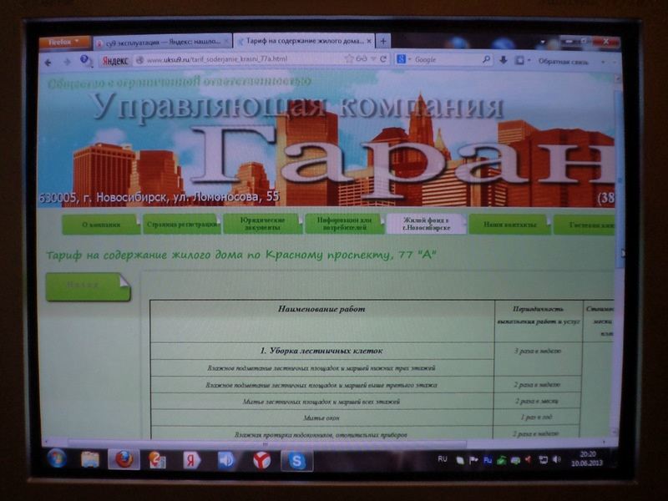The height and width of the screenshot is (501, 668).
Task: Click the reader glasses icon in the address bar
Action: [362, 58]
